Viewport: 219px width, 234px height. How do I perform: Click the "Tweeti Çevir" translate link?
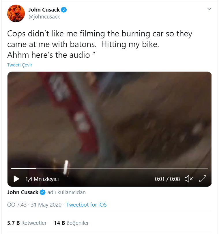(20, 65)
